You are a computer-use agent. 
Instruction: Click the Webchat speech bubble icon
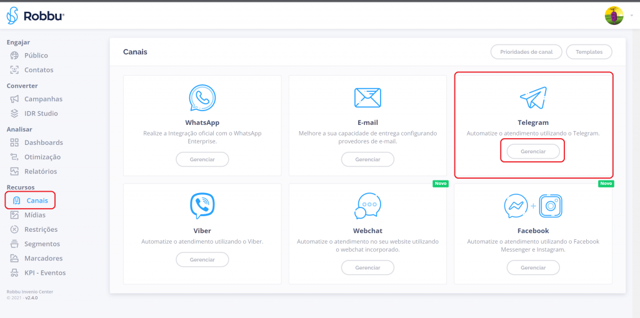tap(367, 206)
